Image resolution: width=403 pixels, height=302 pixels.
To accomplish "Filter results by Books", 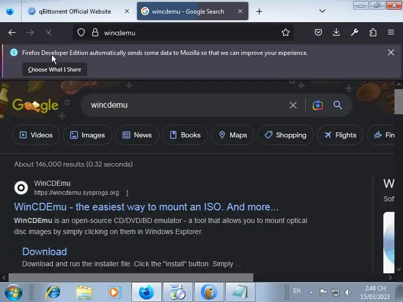I will pos(185,135).
